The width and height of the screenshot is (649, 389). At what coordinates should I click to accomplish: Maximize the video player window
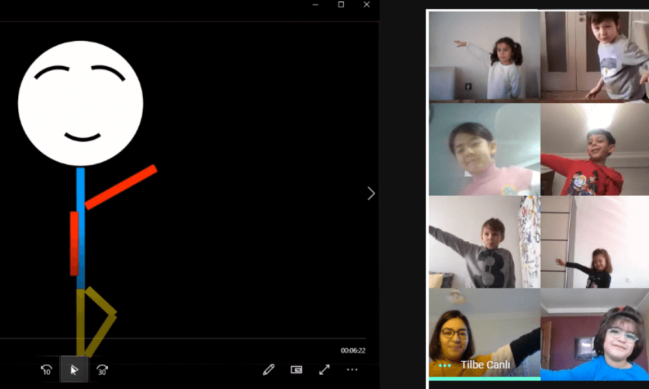point(341,5)
